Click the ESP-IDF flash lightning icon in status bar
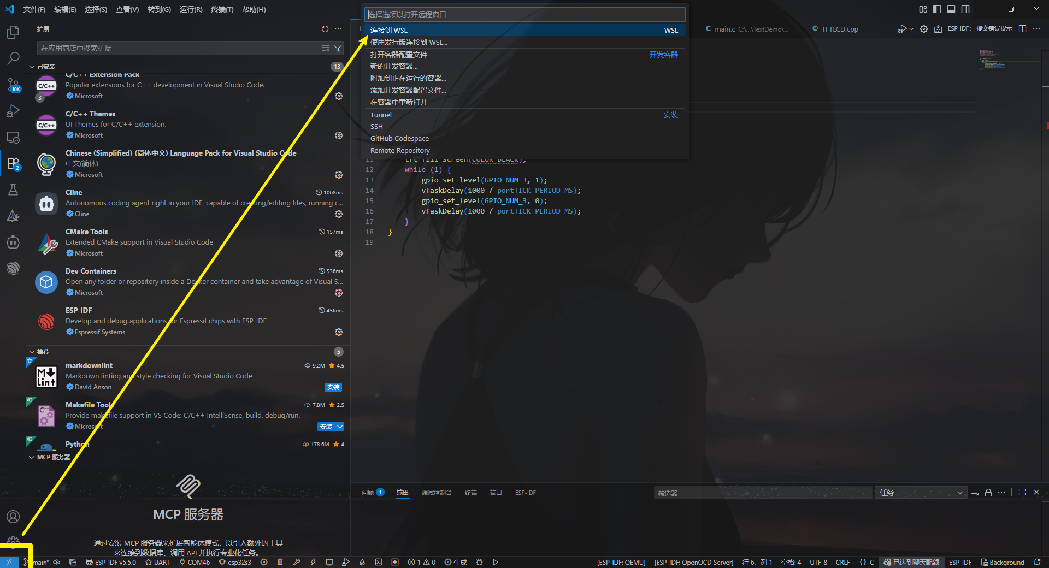This screenshot has width=1049, height=568. pos(313,562)
